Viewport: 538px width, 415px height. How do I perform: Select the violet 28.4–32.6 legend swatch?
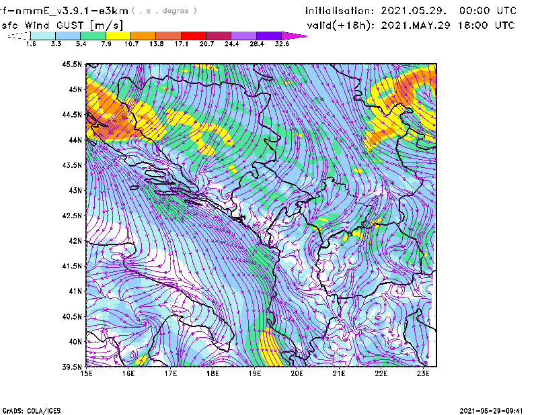[x=269, y=36]
